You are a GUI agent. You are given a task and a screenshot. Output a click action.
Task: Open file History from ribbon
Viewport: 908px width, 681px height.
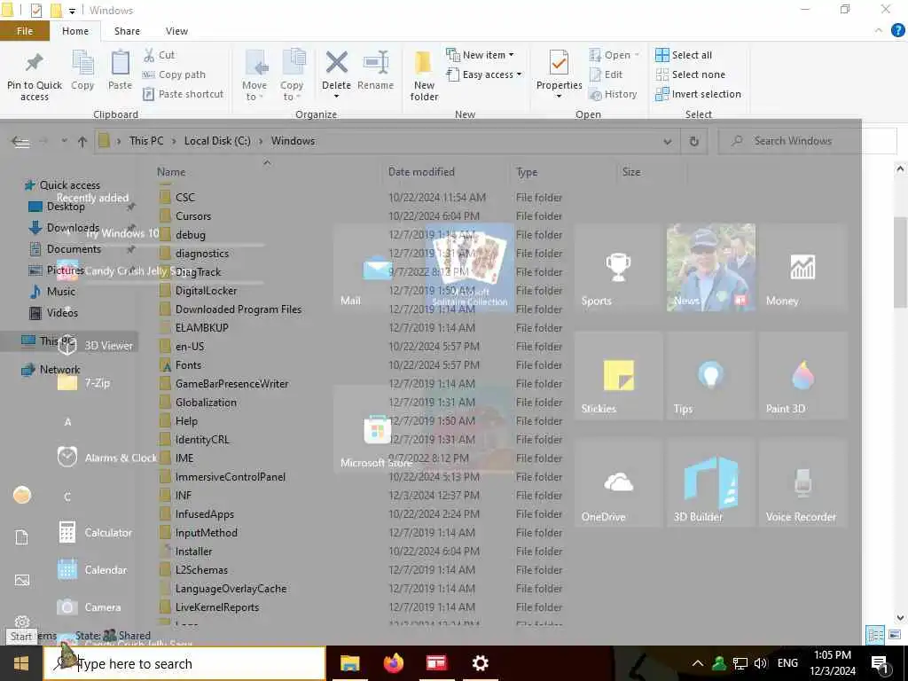(x=613, y=94)
